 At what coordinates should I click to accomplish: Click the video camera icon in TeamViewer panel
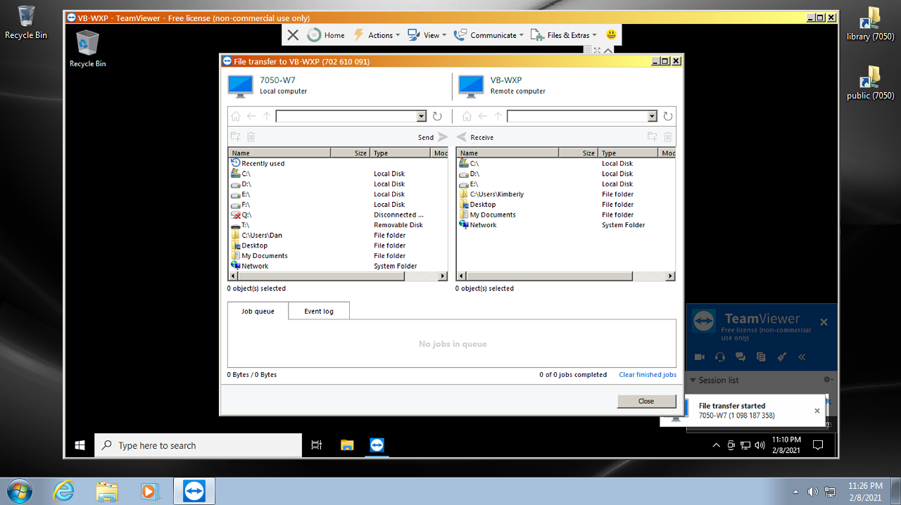click(700, 357)
